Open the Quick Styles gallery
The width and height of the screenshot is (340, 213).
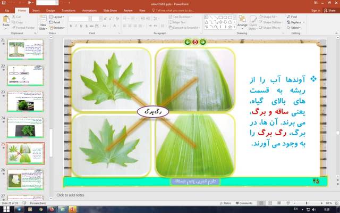pos(253,22)
